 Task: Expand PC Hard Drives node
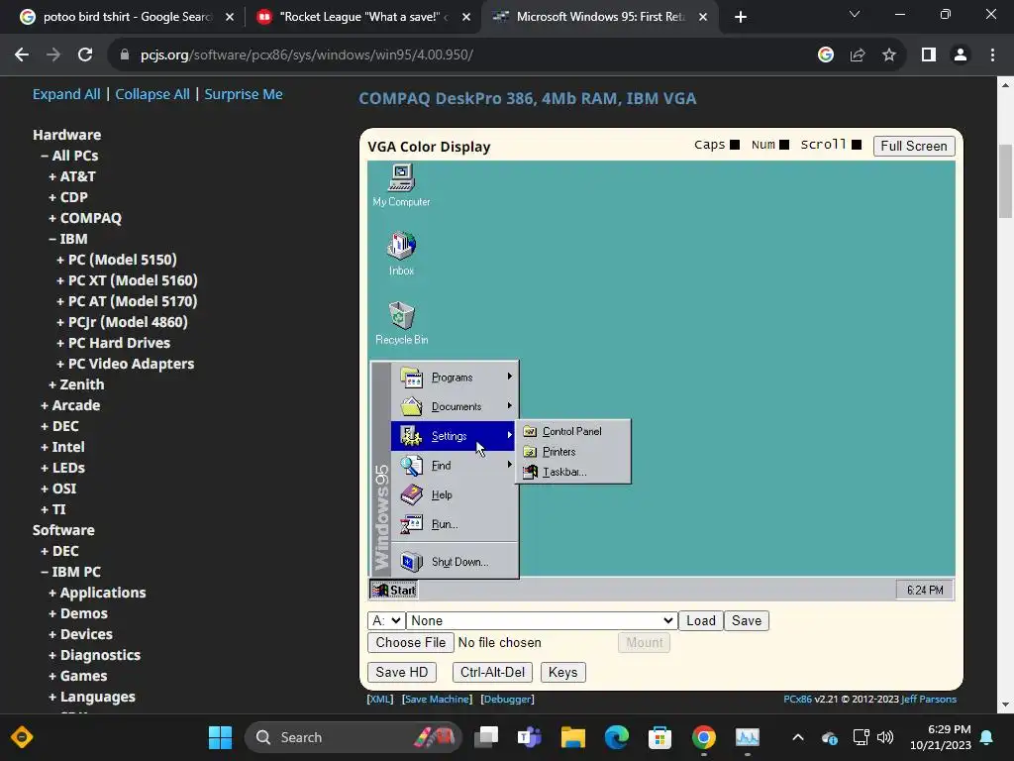click(x=114, y=342)
